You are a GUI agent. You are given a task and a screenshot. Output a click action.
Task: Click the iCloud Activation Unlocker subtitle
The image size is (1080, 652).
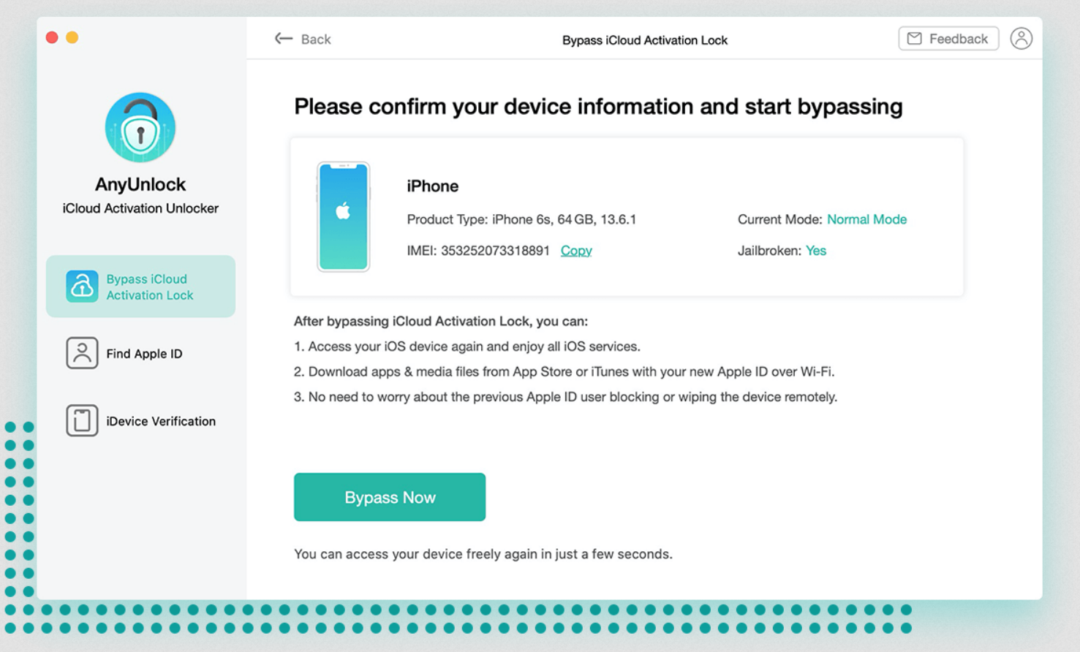(x=140, y=208)
